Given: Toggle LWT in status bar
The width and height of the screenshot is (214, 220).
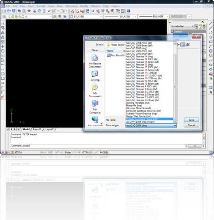Looking at the screenshot, I should (x=96, y=152).
